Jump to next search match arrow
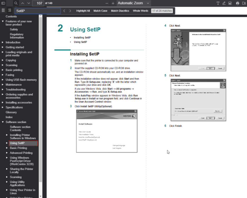Viewport: 247px width, 198px height. (70, 11)
